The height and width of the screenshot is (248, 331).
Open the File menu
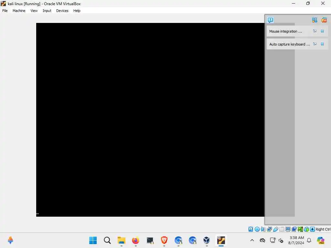(5, 11)
